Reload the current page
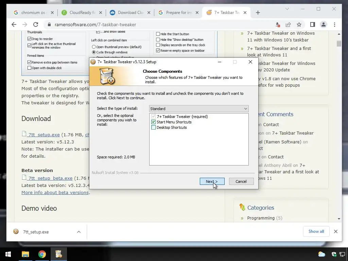Viewport: 348px width, 261px height. pos(36,24)
